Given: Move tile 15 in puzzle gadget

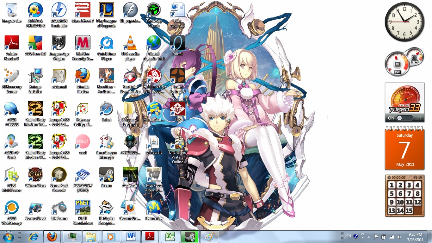Looking at the screenshot, I should tap(409, 211).
